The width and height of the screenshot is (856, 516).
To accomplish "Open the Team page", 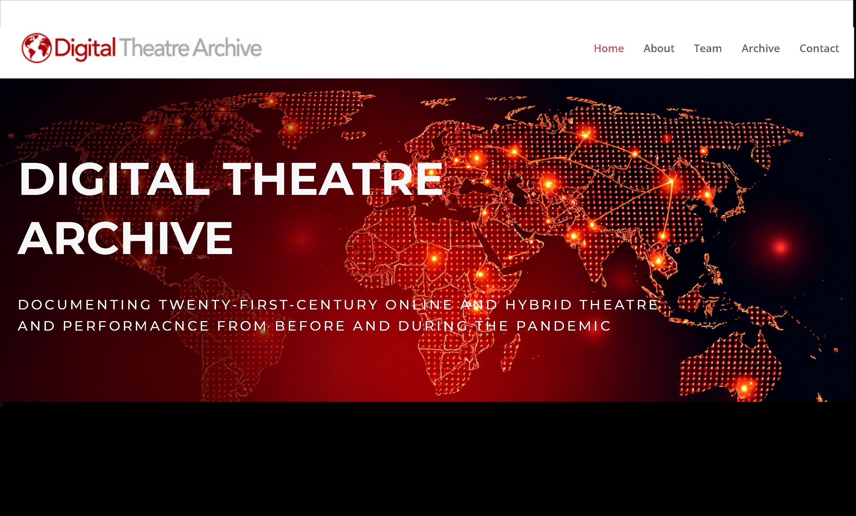I will coord(708,48).
